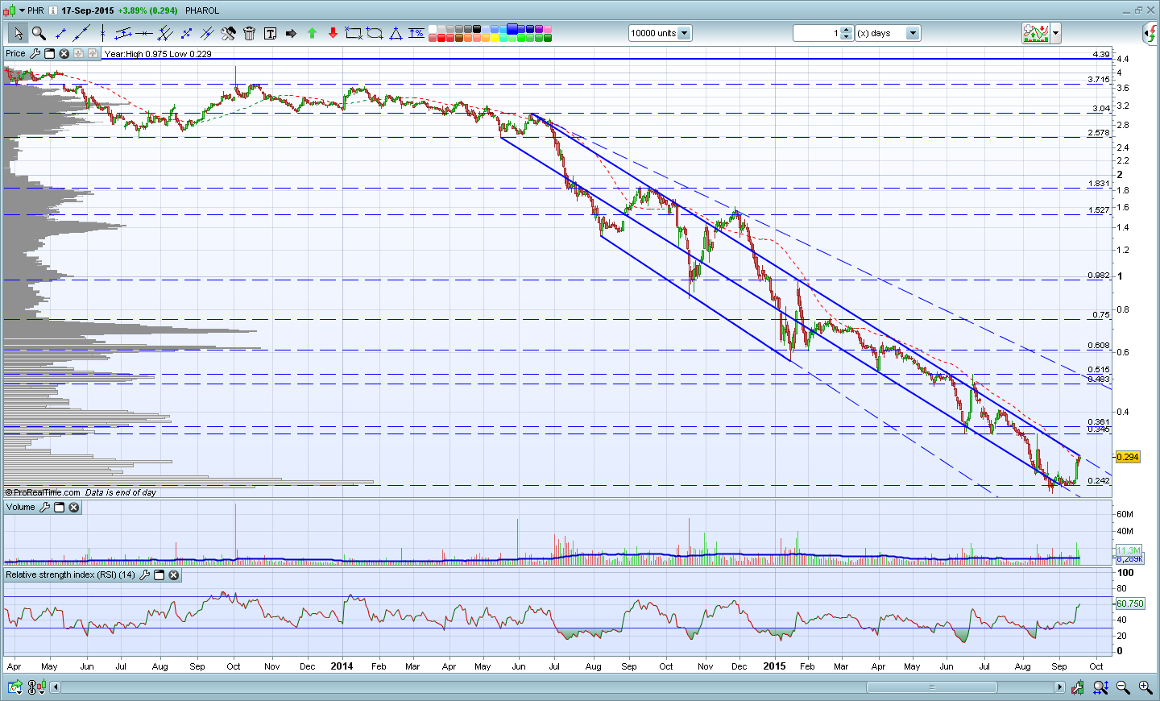Close the Price panel
The image size is (1160, 701).
click(64, 54)
